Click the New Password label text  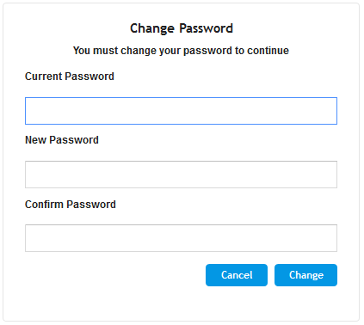click(62, 140)
